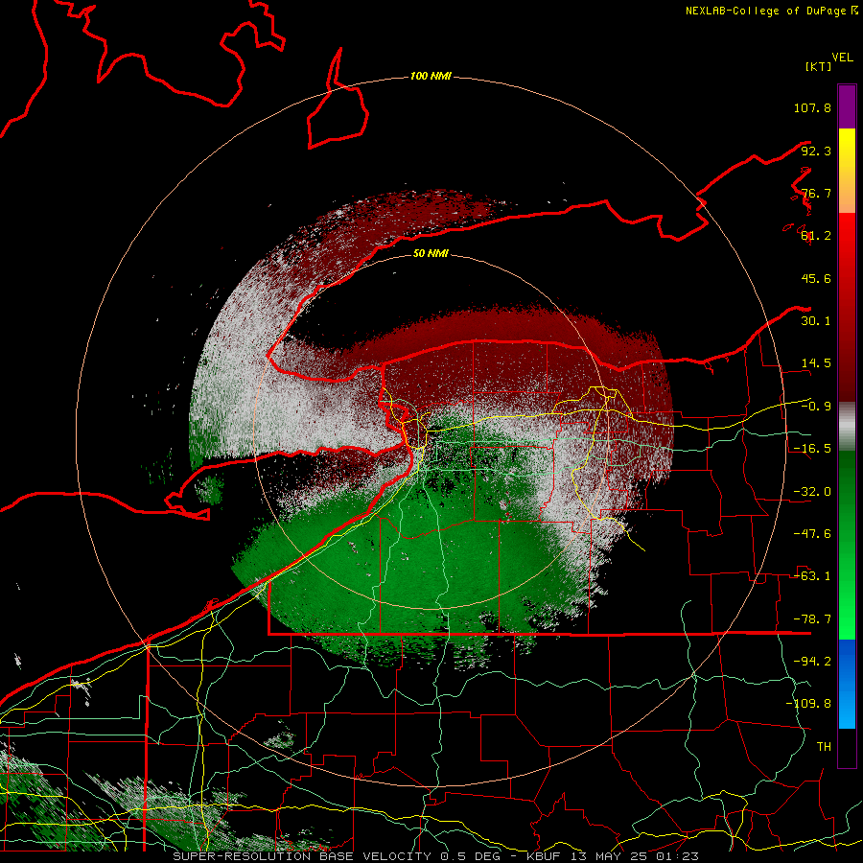Click the NEXLAB-College of DuPage credit text

(765, 11)
